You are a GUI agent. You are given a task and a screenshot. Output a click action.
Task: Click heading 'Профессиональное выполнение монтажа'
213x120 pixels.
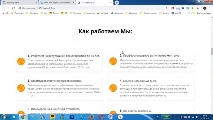[151, 56]
